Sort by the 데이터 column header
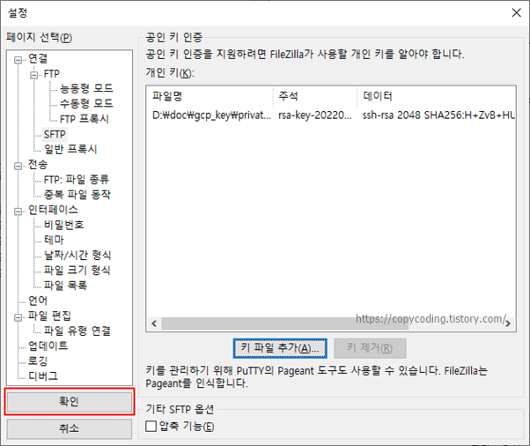Screen dimensions: 530x446 pos(437,96)
